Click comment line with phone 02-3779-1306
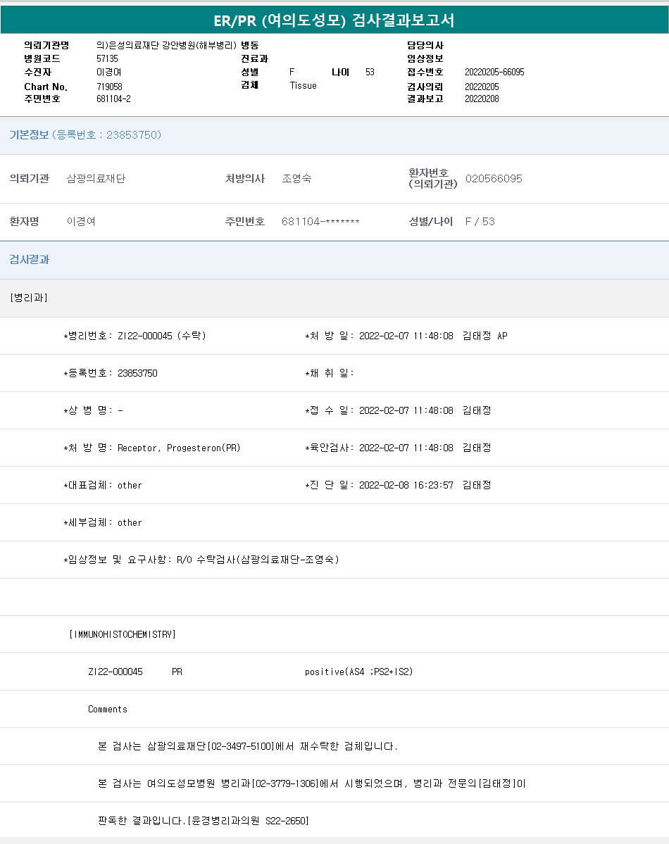Viewport: 669px width, 844px height. (x=312, y=783)
